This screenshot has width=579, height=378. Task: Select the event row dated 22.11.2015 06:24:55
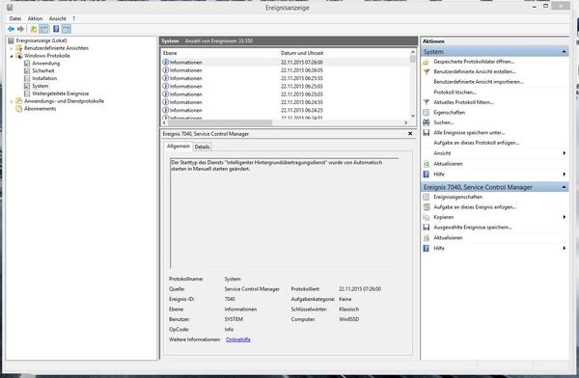[286, 102]
